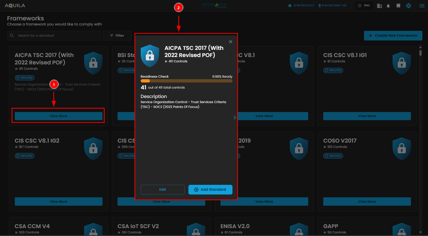The image size is (428, 236).
Task: Click View More on COSO V2017 card
Action: click(367, 202)
